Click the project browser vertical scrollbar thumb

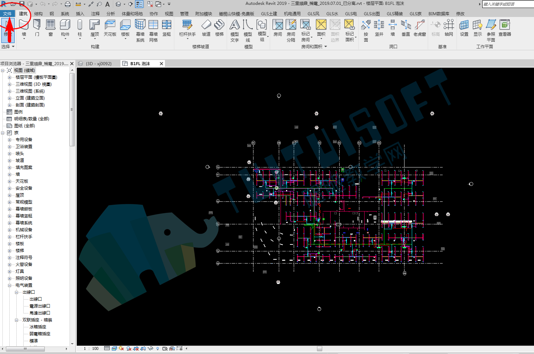click(x=72, y=110)
